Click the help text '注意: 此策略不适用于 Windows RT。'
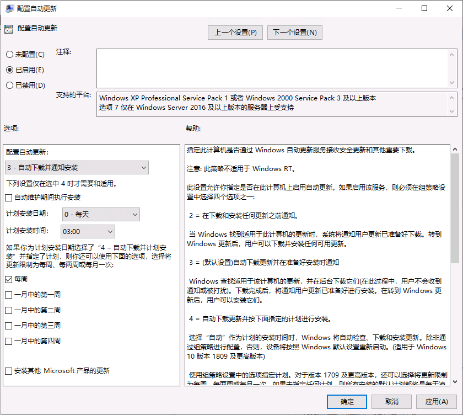This screenshot has height=415, width=463. [241, 169]
